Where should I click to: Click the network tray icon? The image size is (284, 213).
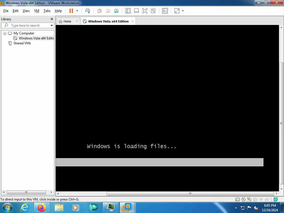(243, 208)
